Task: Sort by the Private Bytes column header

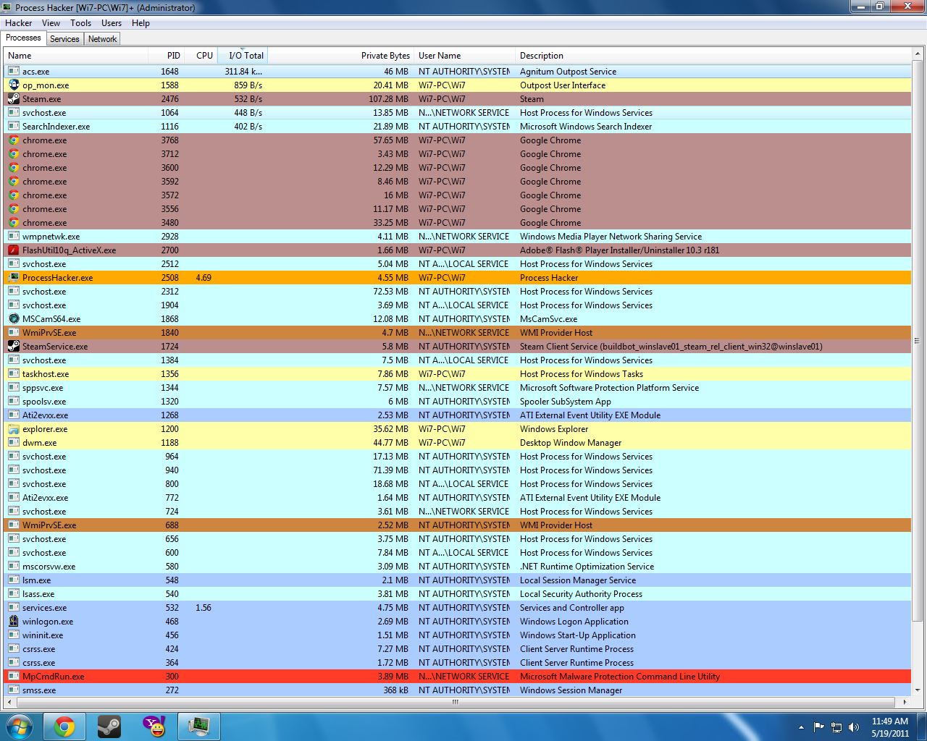Action: tap(341, 56)
